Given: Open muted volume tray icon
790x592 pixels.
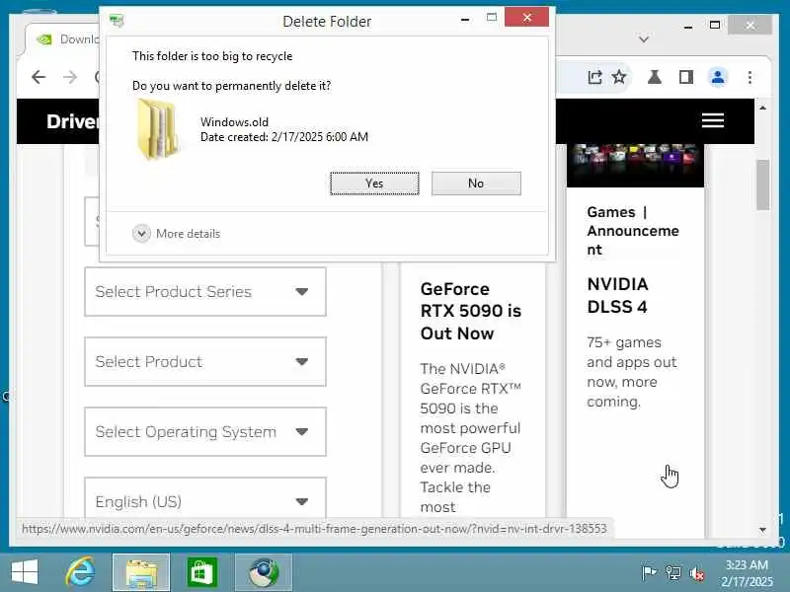Looking at the screenshot, I should pos(697,573).
